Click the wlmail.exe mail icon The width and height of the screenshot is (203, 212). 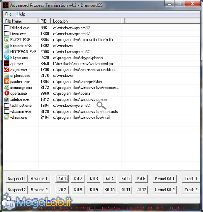point(7,118)
